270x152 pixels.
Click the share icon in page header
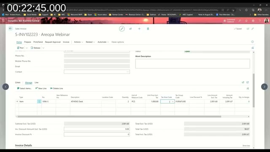130,29
